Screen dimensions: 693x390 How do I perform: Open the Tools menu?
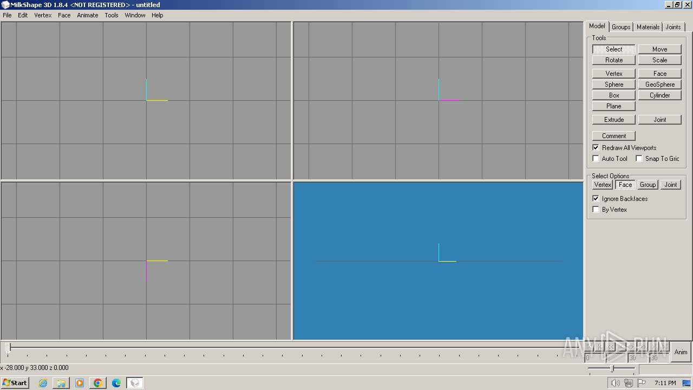click(x=112, y=15)
